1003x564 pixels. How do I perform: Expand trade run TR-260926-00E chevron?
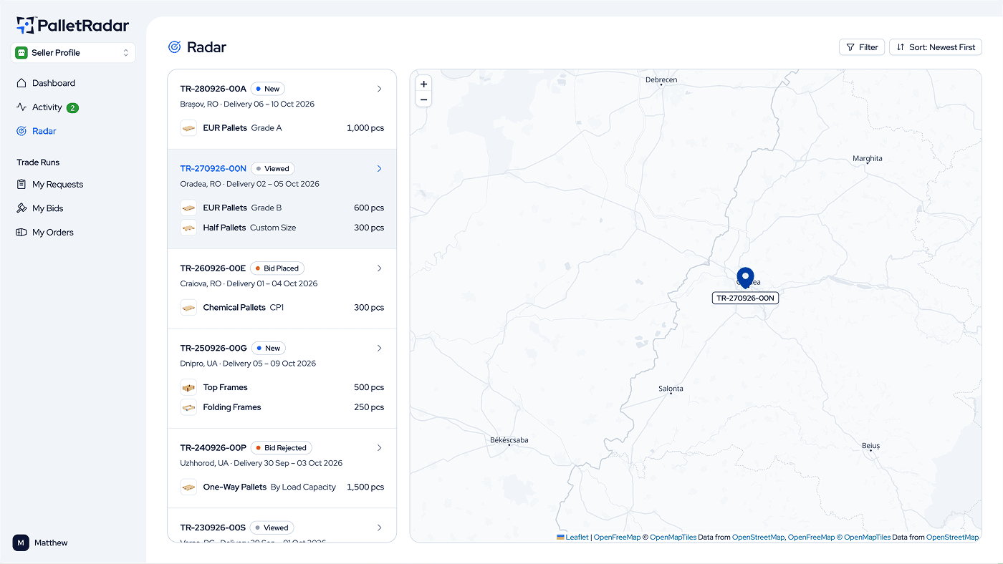pyautogui.click(x=380, y=268)
